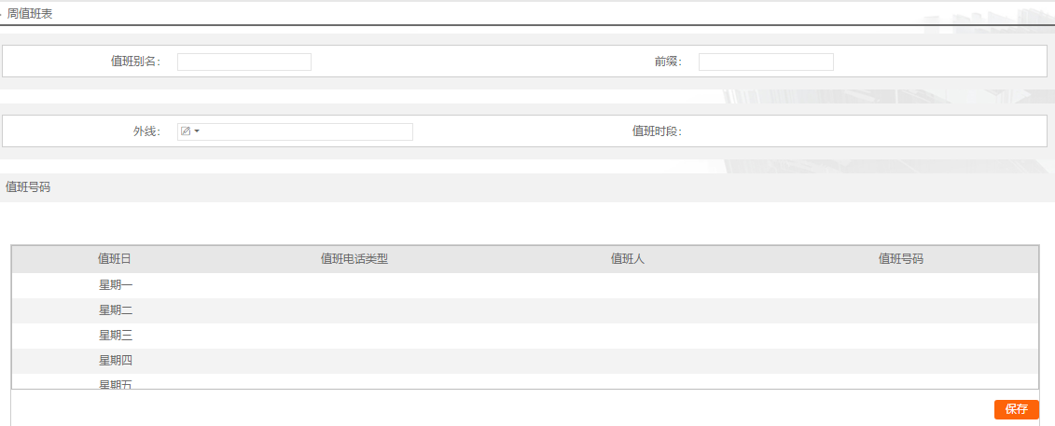
Task: Select the 星期四 row
Action: 525,361
